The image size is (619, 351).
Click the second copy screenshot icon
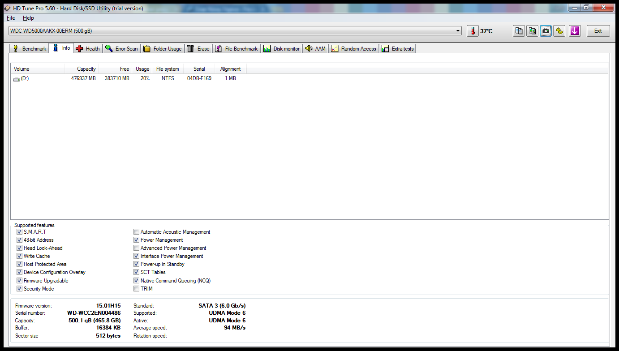click(532, 31)
